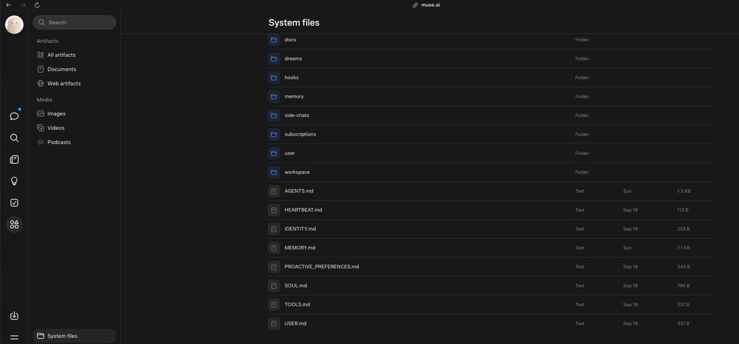Screen dimensions: 739x344
Task: Open the docs folder name
Action: tap(290, 40)
